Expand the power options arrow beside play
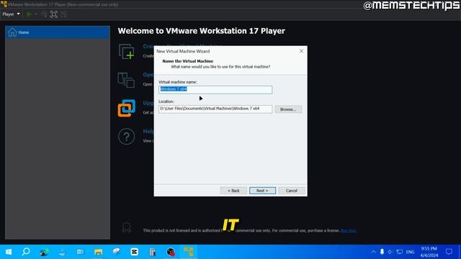This screenshot has width=461, height=259. [x=36, y=14]
